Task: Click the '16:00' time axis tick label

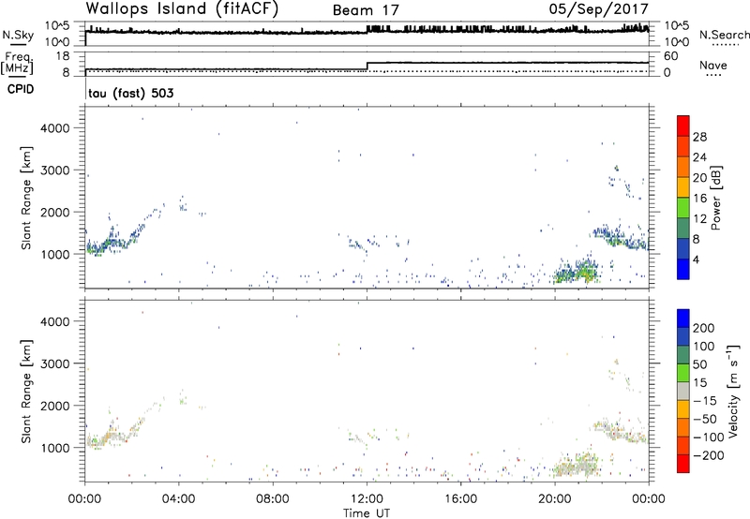Action: 460,499
